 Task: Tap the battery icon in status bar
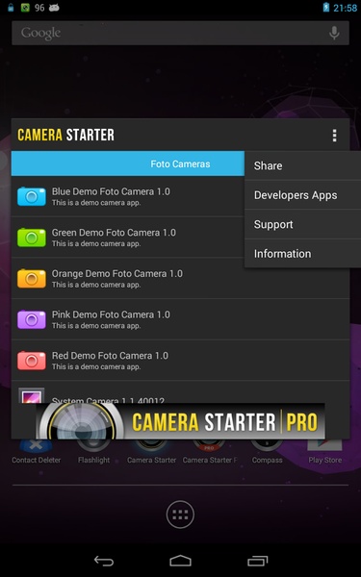click(x=326, y=8)
